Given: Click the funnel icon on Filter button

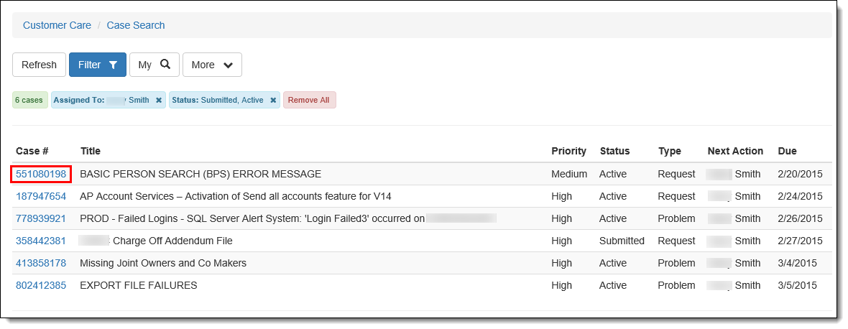Looking at the screenshot, I should 113,65.
